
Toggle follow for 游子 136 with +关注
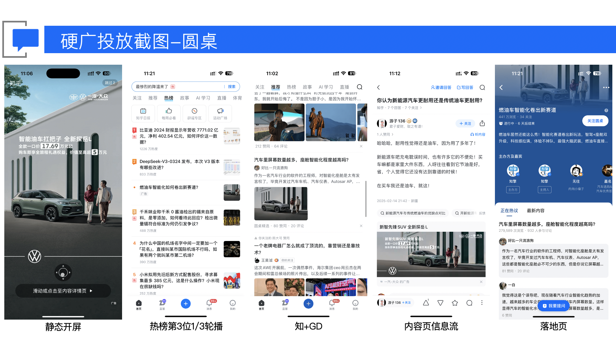[x=465, y=123]
